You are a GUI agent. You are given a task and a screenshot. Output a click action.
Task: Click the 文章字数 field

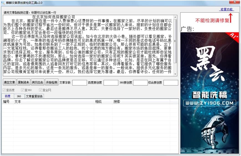click(80, 83)
